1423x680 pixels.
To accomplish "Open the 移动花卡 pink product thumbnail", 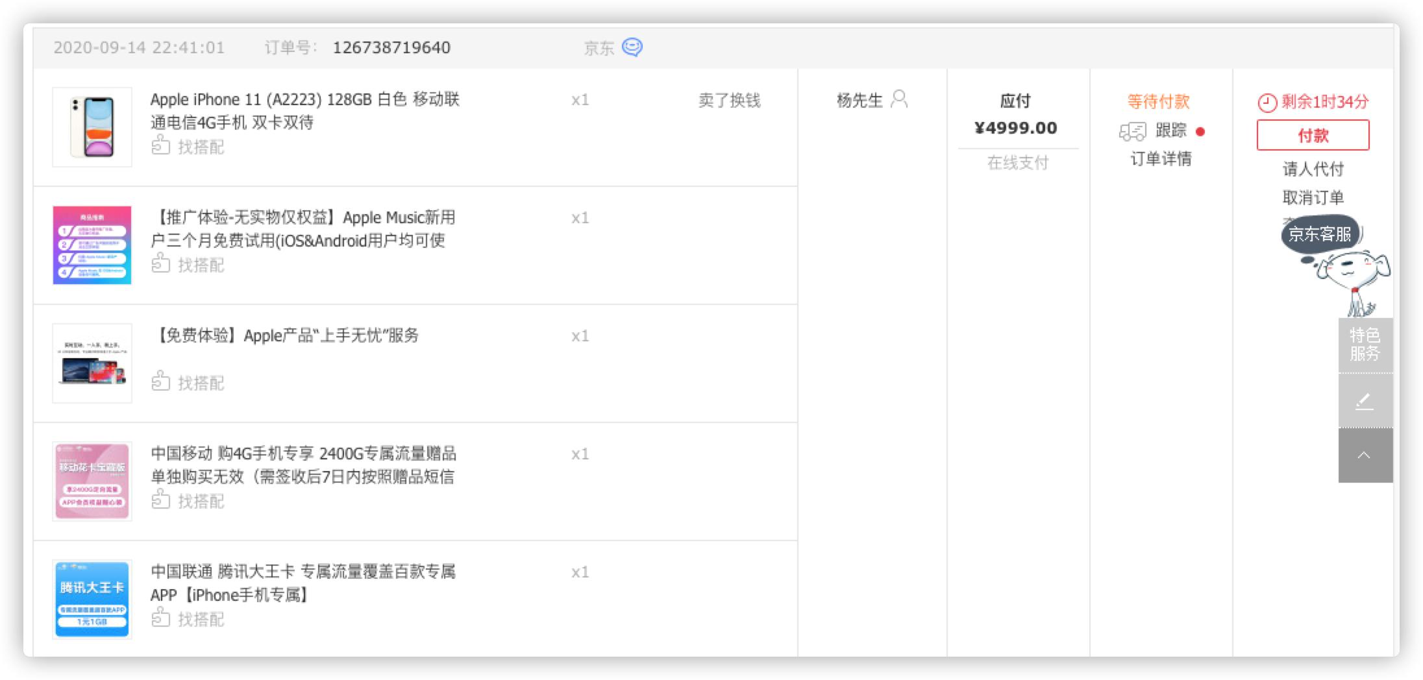I will (92, 481).
